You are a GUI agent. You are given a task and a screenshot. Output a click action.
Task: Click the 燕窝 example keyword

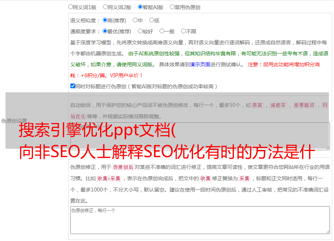pos(257,105)
